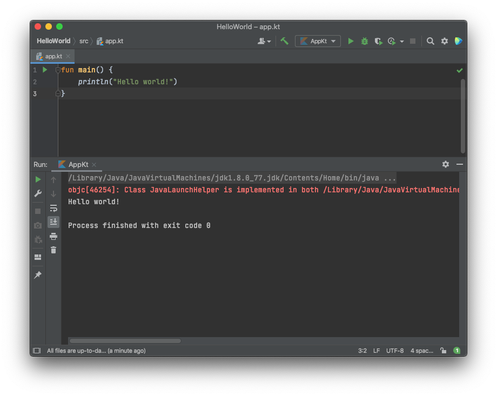Run AppKt with the green toolbar play button
The width and height of the screenshot is (497, 396).
[x=351, y=41]
